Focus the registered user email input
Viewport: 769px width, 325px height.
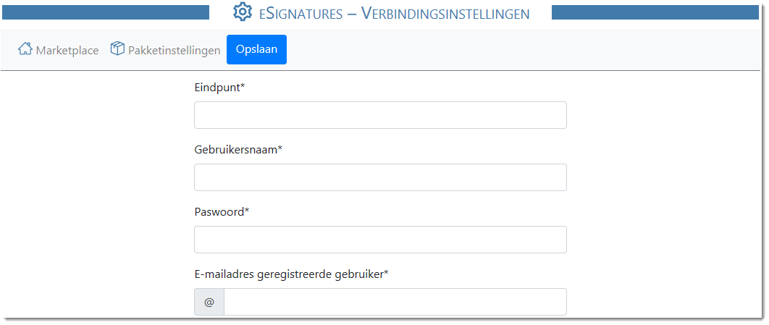pyautogui.click(x=395, y=302)
